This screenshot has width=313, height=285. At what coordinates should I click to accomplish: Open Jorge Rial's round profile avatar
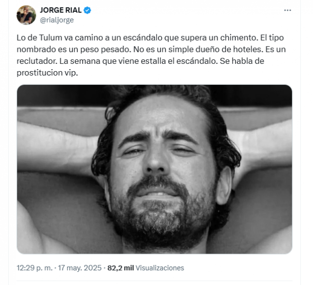[26, 15]
